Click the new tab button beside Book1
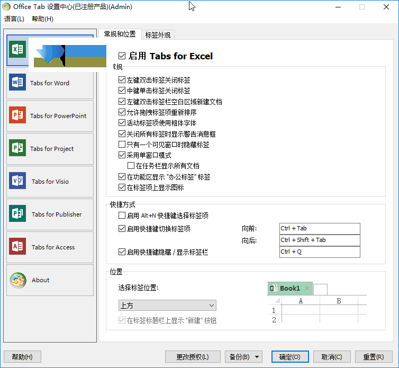Screen dimensions: 399x368 point(320,290)
